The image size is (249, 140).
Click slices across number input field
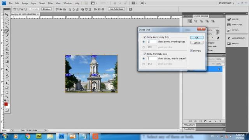tap(152, 58)
